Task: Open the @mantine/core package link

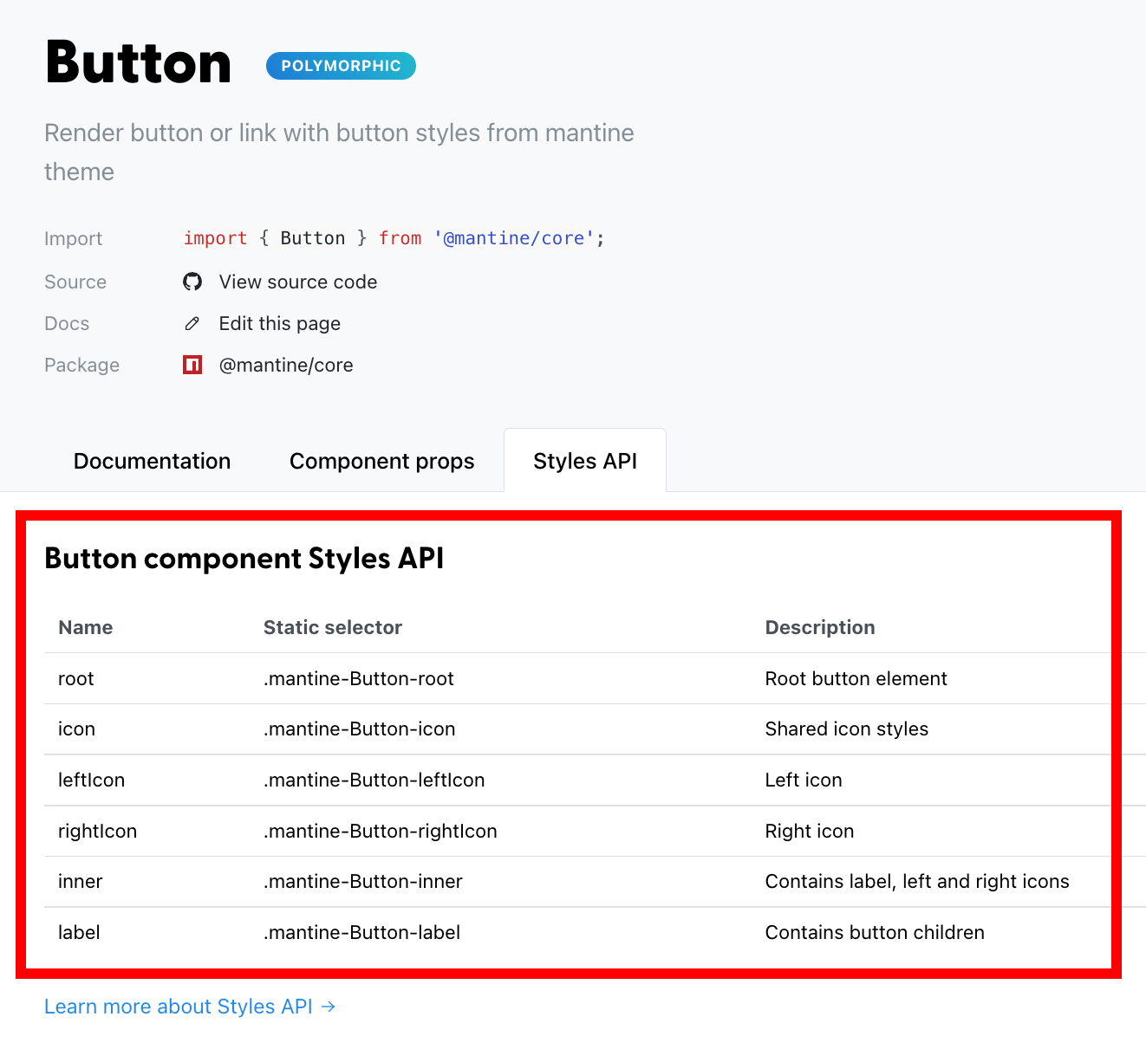Action: pos(287,365)
